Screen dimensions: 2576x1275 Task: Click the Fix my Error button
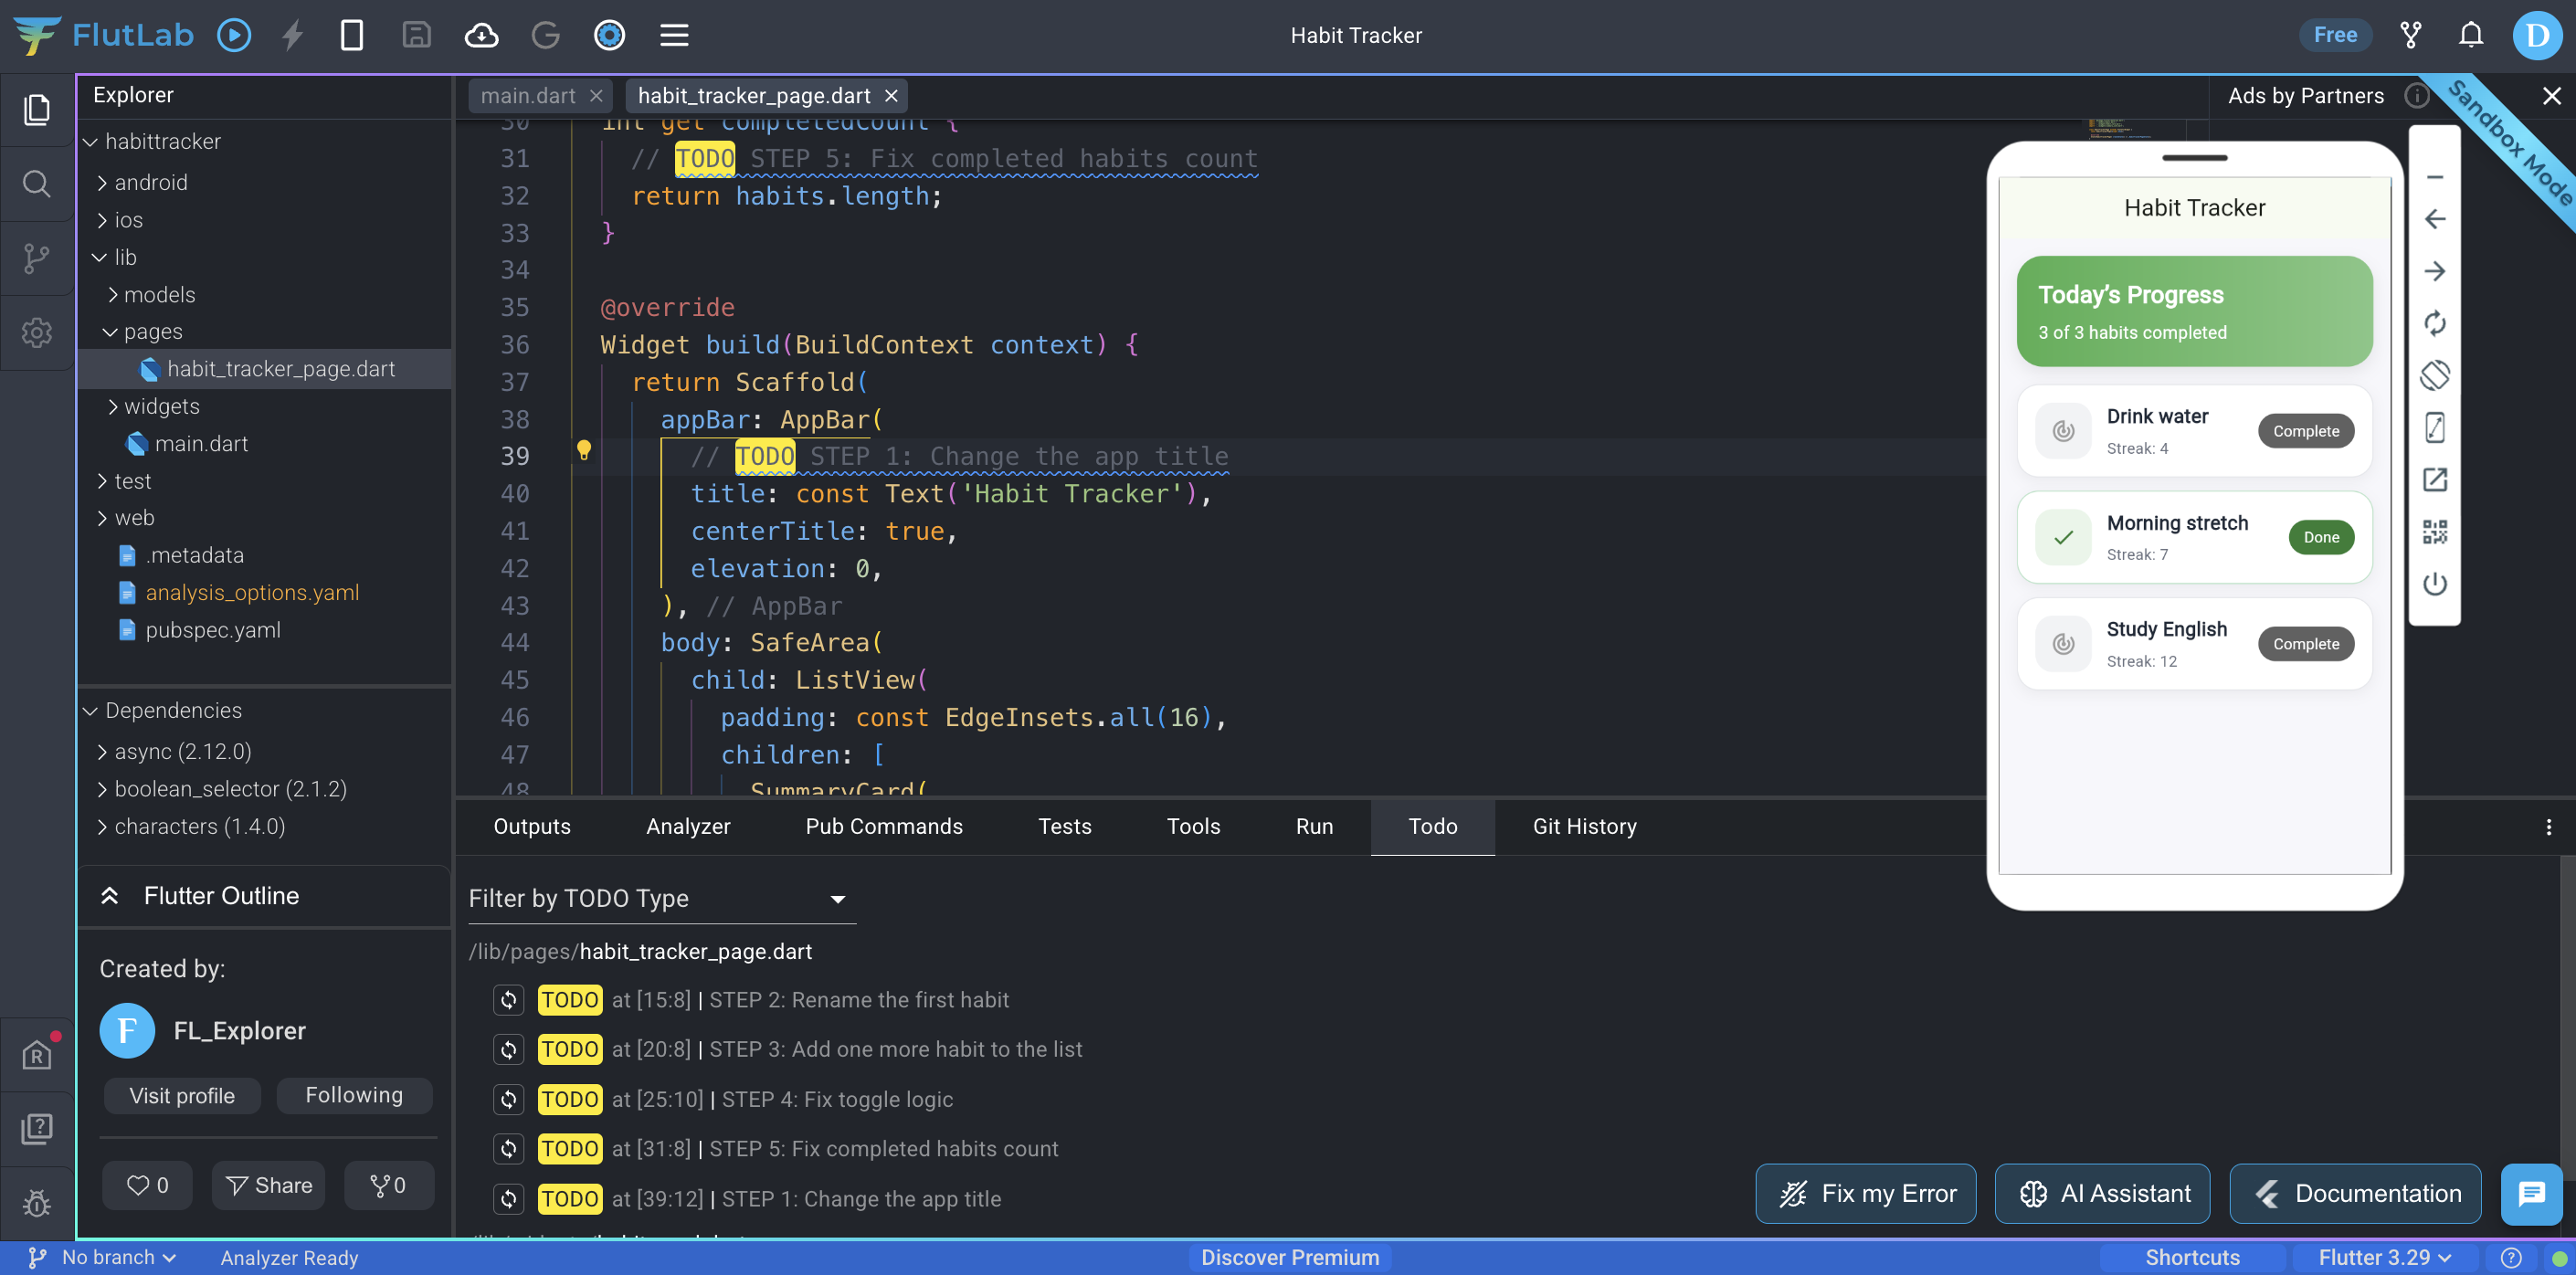pyautogui.click(x=1865, y=1193)
